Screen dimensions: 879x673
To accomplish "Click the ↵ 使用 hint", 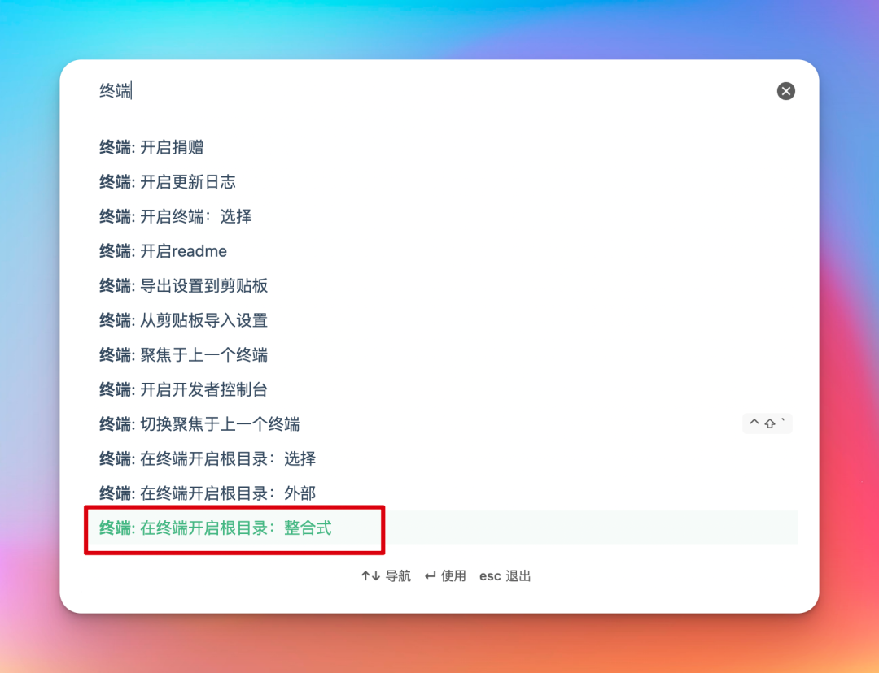I will coord(445,575).
